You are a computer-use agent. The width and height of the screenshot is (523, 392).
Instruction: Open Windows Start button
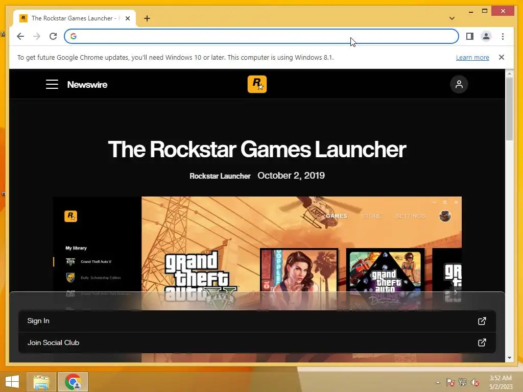[12, 382]
